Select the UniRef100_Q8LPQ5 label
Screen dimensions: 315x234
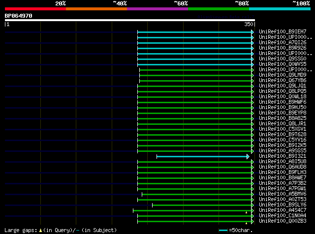pos(283,91)
